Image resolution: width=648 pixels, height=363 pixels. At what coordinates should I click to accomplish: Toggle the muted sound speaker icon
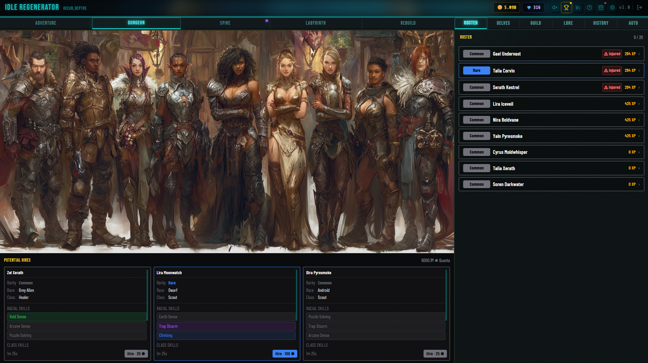click(x=555, y=7)
